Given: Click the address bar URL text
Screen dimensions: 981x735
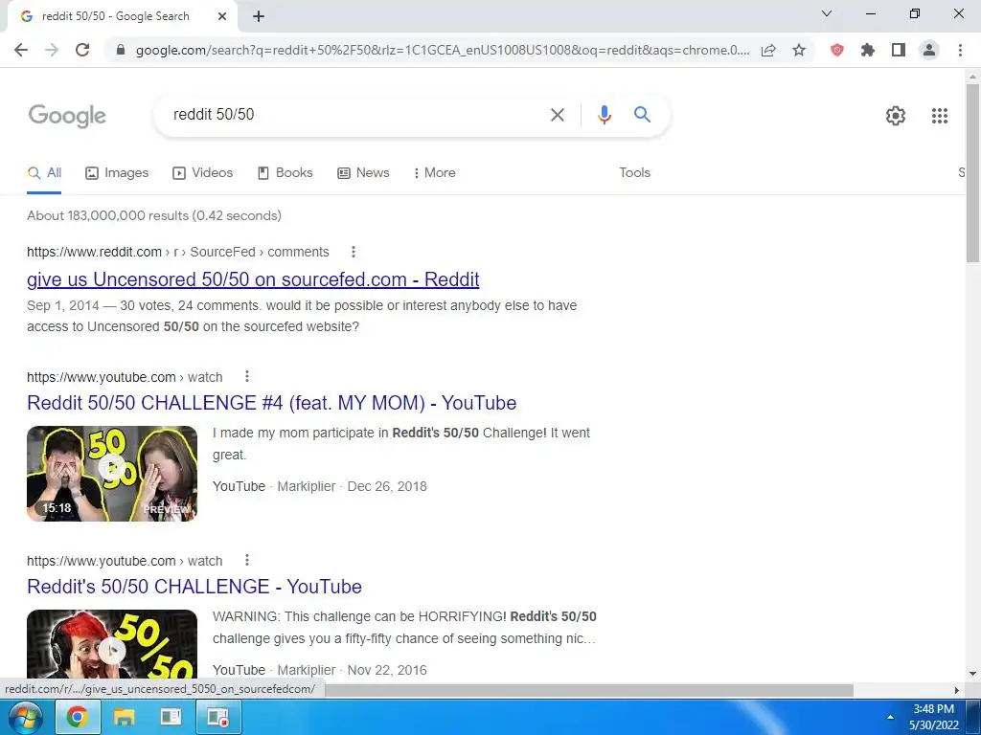Looking at the screenshot, I should pos(443,50).
